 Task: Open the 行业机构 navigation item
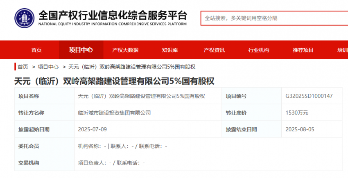[259, 50]
